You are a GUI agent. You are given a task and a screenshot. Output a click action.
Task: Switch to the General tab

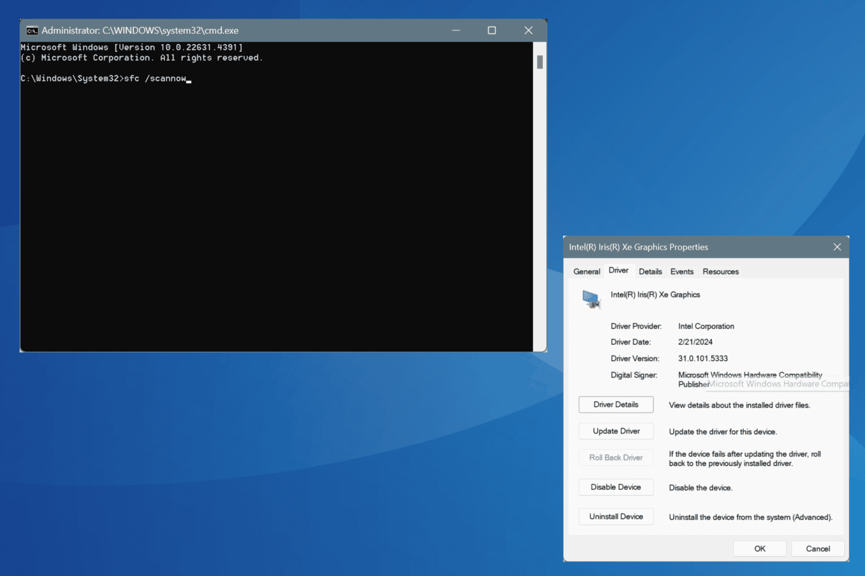click(x=586, y=271)
